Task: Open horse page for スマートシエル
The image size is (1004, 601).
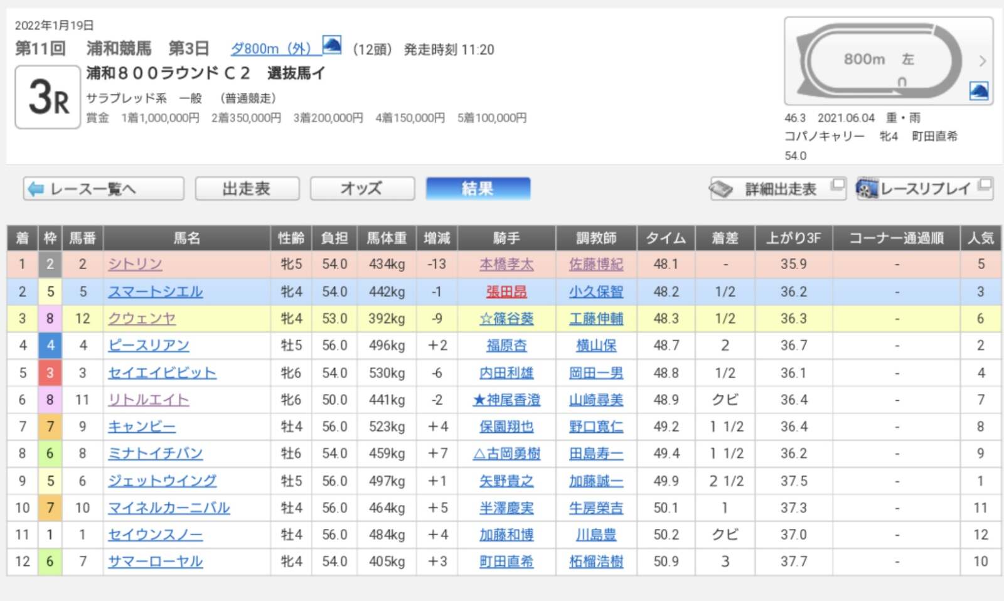Action: [x=155, y=292]
